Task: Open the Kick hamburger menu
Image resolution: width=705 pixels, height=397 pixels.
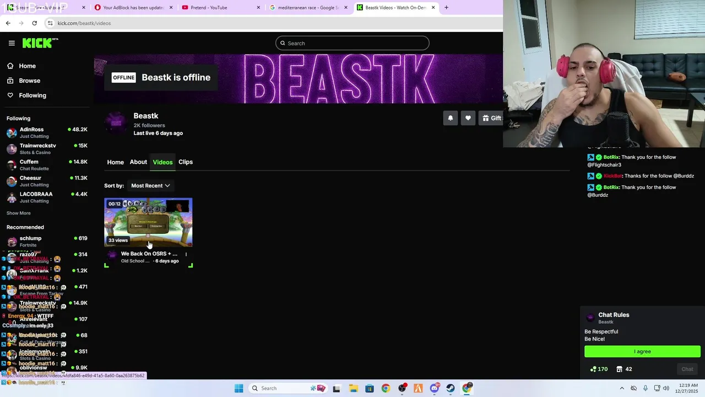Action: [12, 43]
